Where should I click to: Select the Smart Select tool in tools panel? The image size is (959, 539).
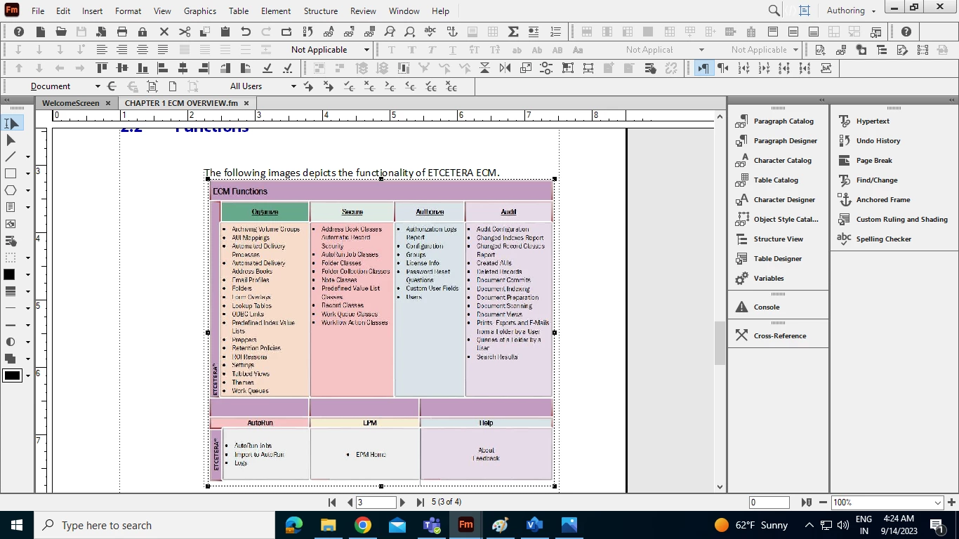(x=11, y=123)
